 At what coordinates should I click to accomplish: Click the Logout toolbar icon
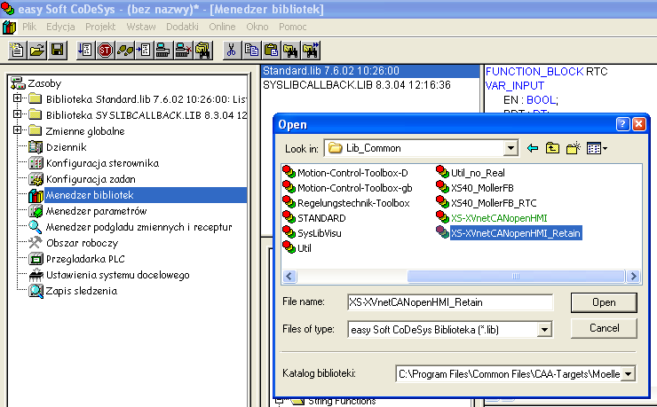183,51
